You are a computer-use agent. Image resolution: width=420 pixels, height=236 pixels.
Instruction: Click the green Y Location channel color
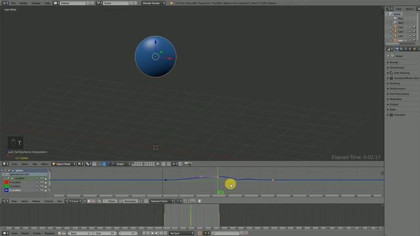pos(7,186)
